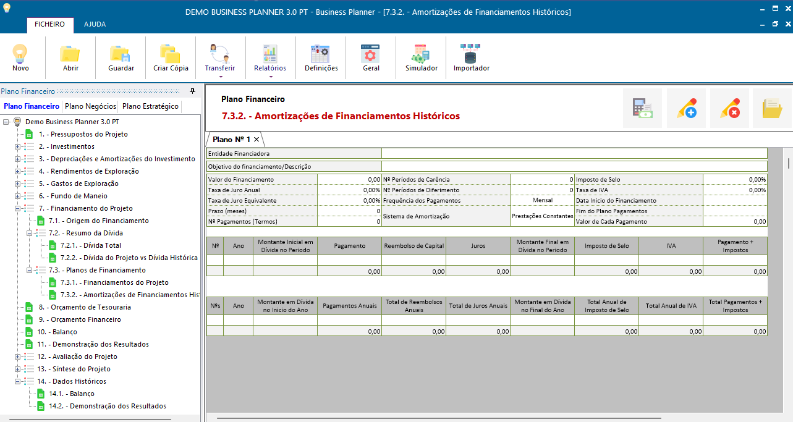Click the Novo toolbar icon
Viewport: 793px width, 422px height.
(20, 57)
